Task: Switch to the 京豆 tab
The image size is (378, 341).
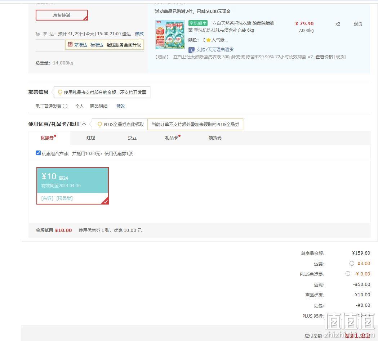Action: [132, 138]
